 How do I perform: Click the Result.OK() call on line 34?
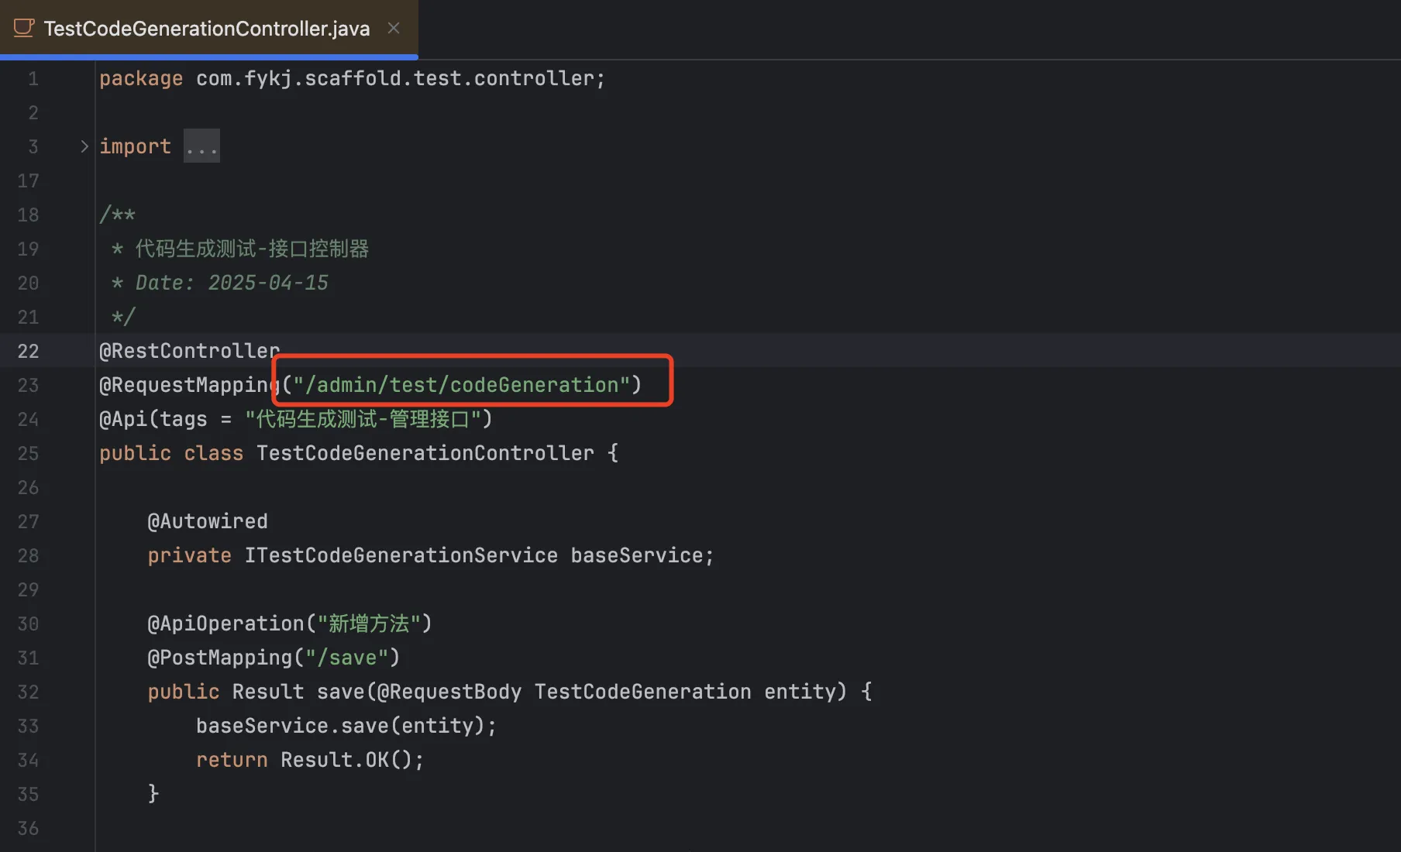click(346, 760)
